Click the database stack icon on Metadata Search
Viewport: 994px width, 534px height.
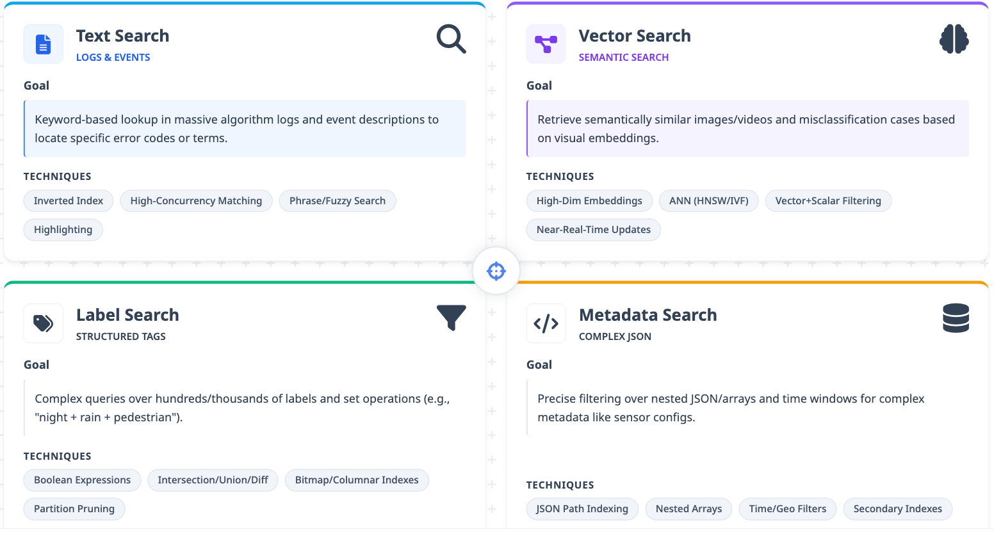click(956, 318)
